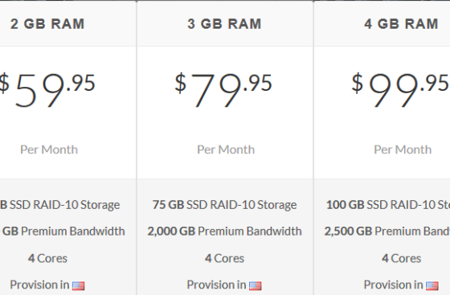Screen dimensions: 450x295
Task: Click the US flag under 2 GB RAM plan
Action: pos(79,286)
